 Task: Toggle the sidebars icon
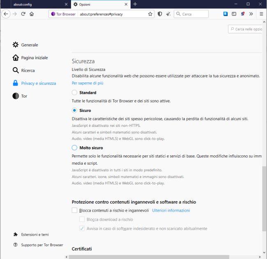coord(234,14)
